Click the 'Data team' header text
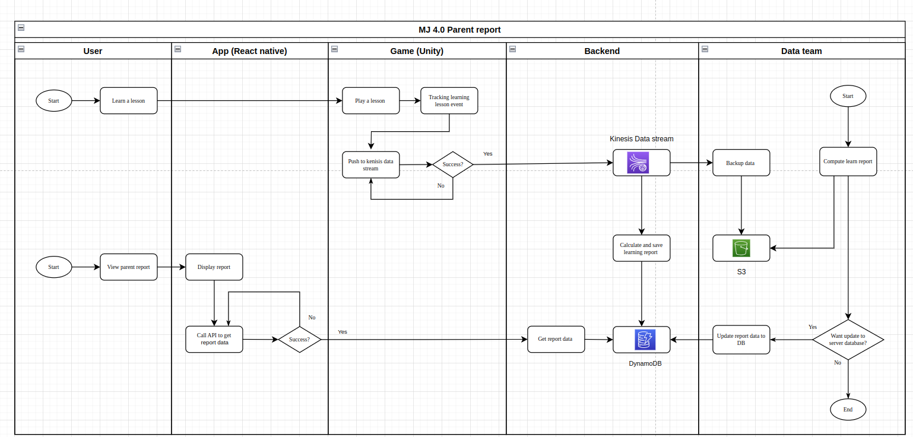The image size is (913, 437). (801, 51)
